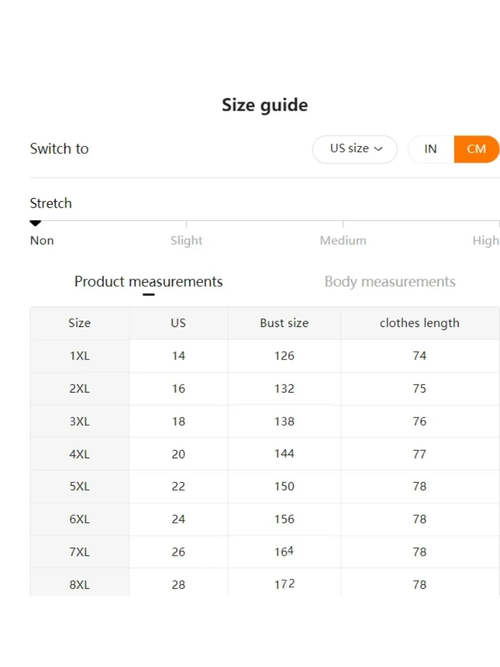Click the chevron arrow beside US size

[x=378, y=149]
